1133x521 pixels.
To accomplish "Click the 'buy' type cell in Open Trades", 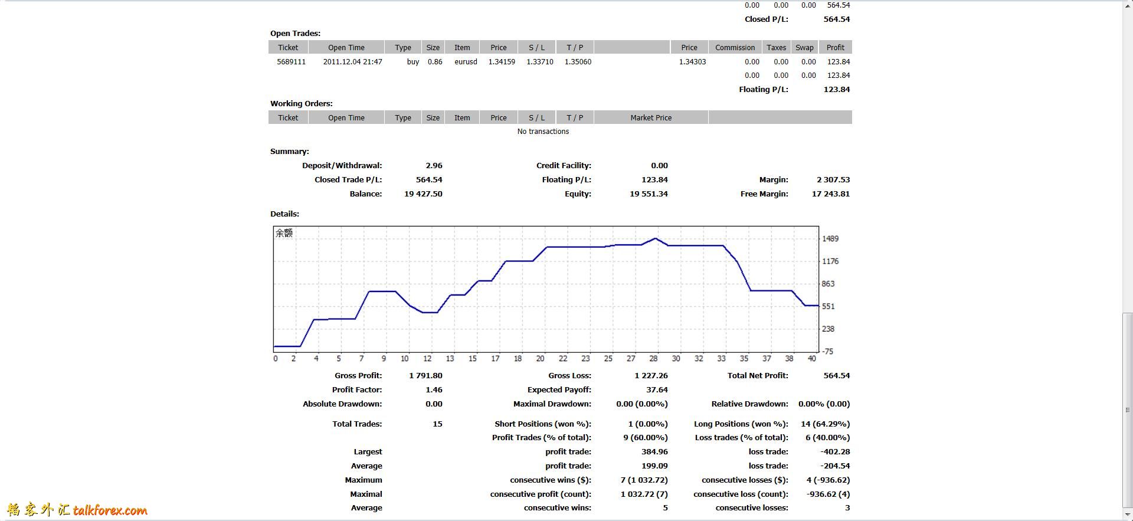I will pos(413,61).
